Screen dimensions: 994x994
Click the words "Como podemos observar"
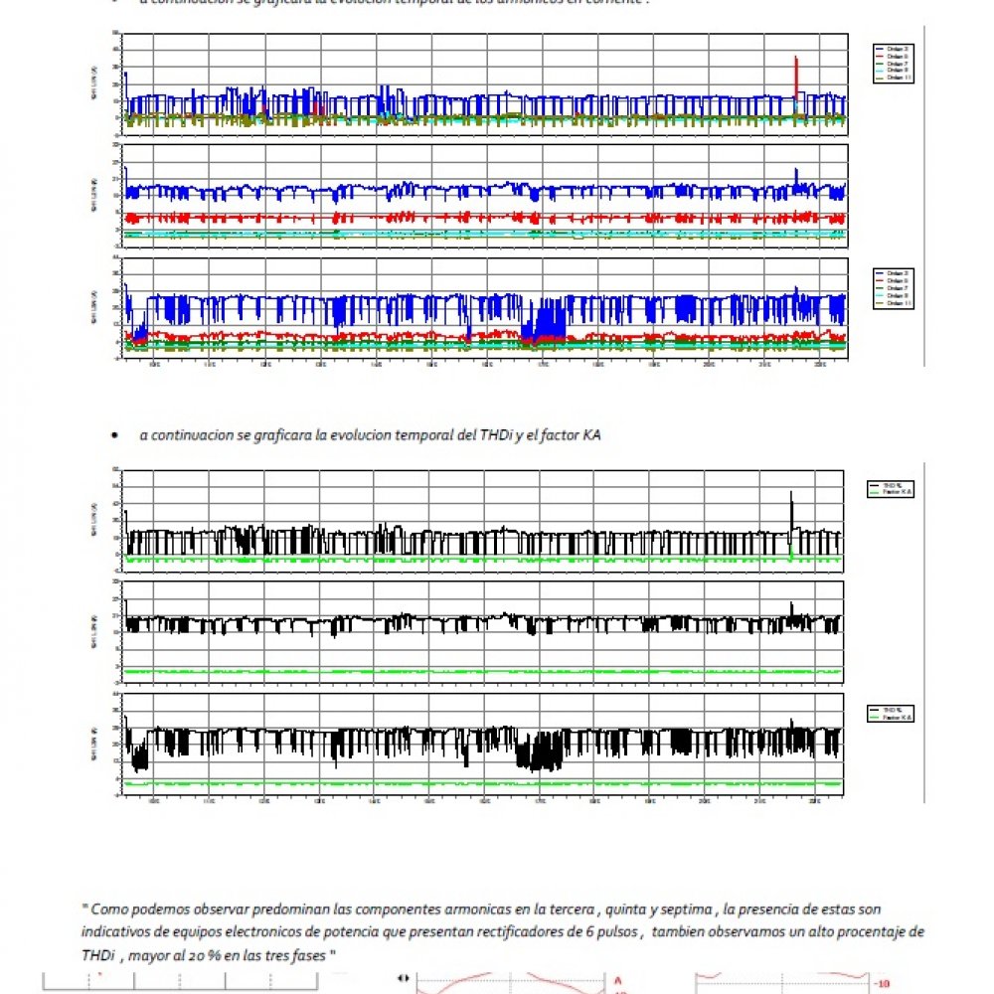(x=170, y=910)
